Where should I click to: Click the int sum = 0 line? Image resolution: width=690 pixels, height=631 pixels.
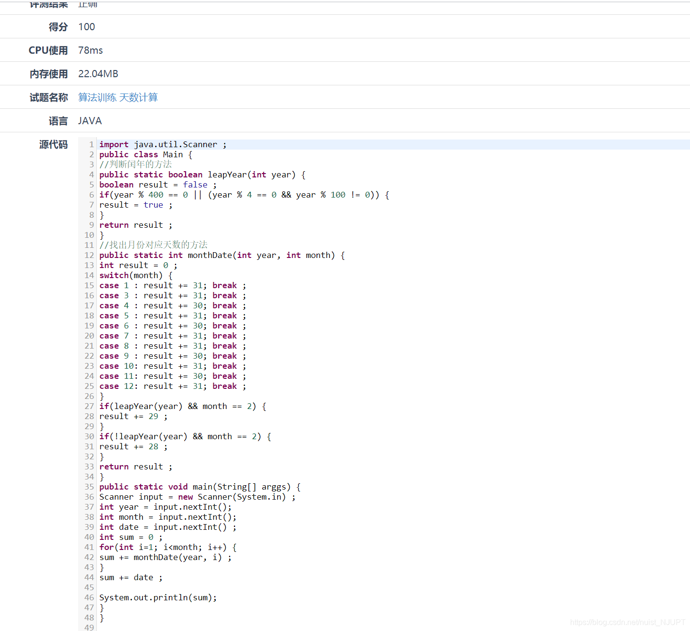tap(131, 537)
